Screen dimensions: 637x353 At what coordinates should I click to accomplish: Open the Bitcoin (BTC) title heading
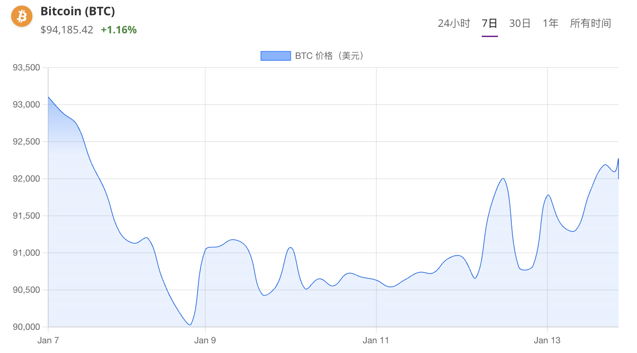click(x=77, y=12)
